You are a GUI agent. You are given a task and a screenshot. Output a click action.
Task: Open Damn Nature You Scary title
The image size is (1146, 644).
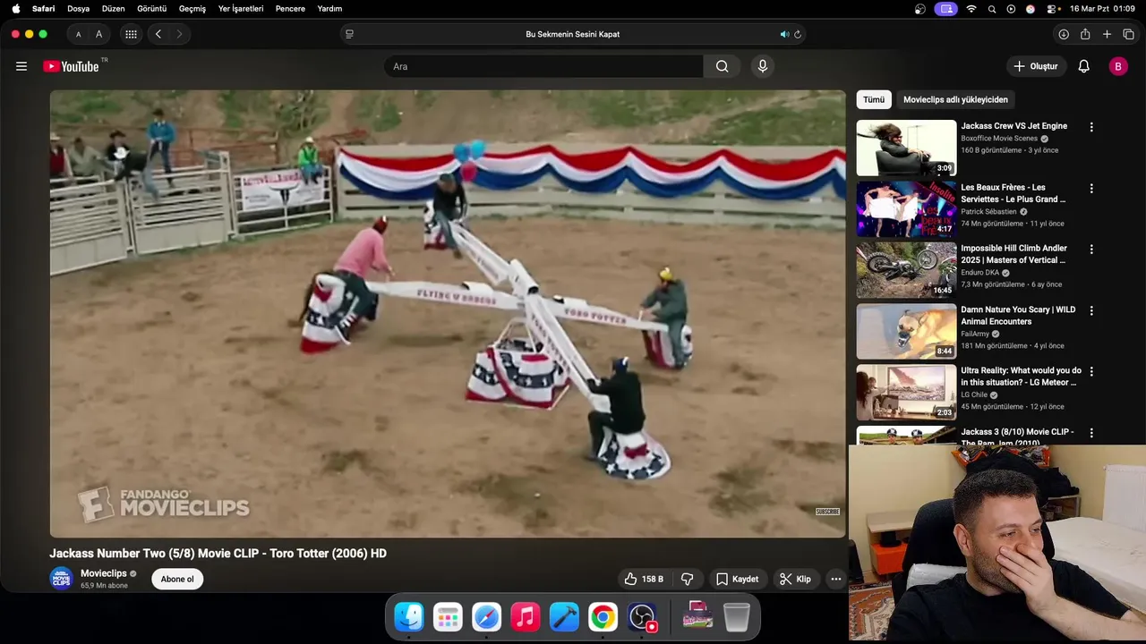pos(1018,316)
